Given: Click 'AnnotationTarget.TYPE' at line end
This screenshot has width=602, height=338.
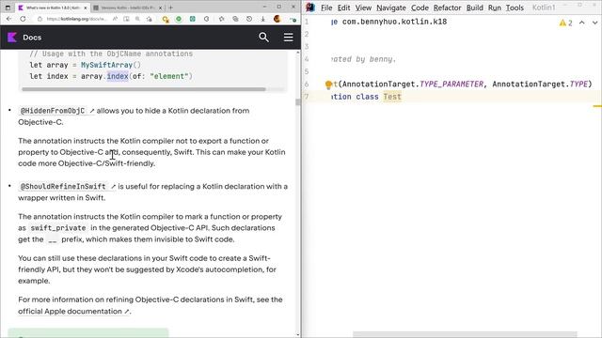Looking at the screenshot, I should coord(540,84).
